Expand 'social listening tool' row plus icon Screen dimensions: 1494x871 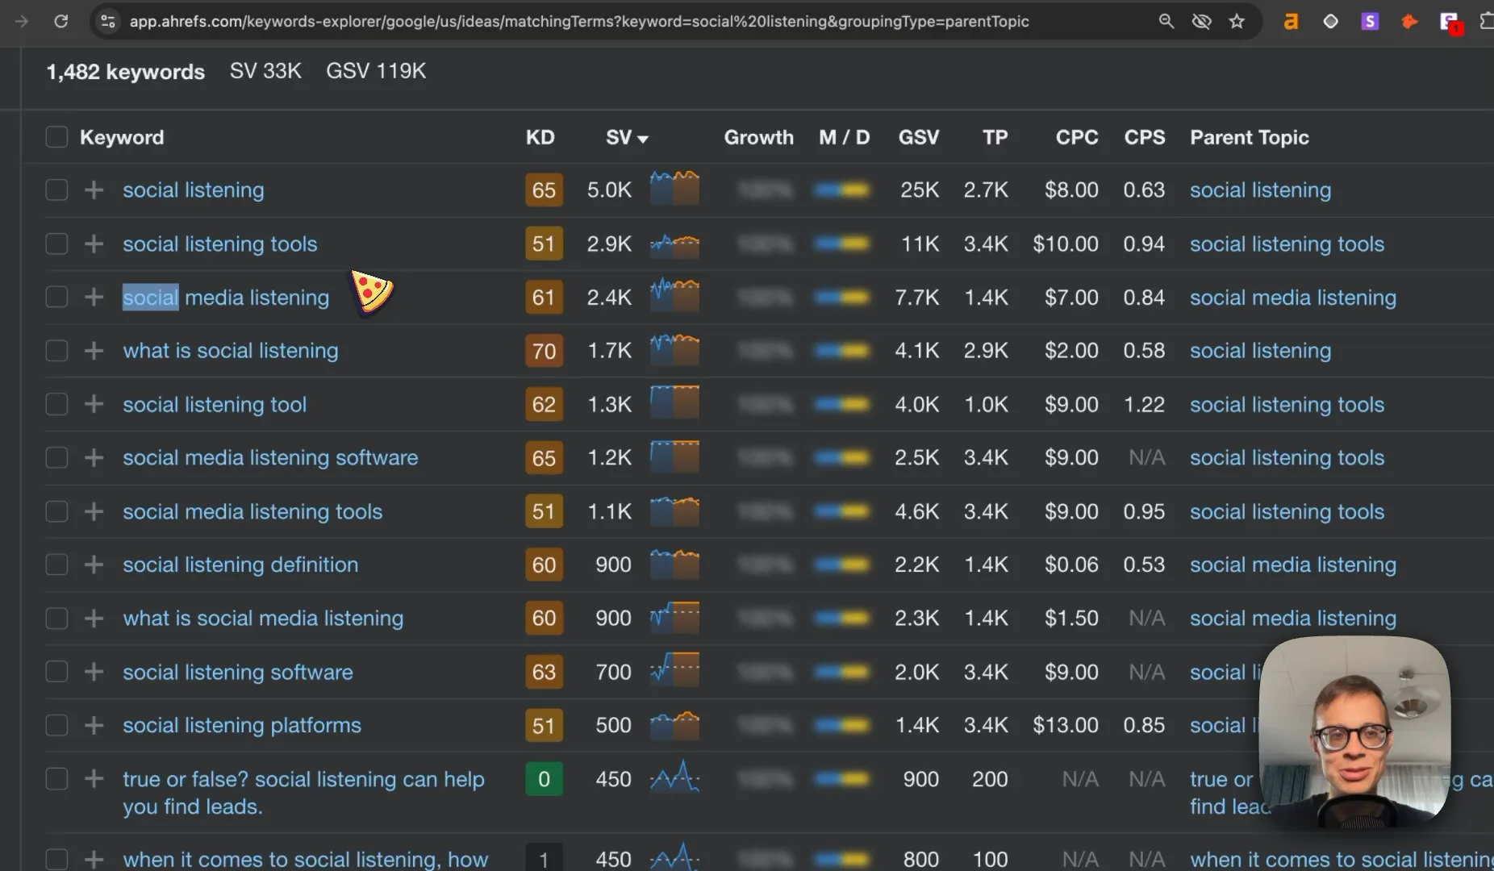(x=94, y=404)
